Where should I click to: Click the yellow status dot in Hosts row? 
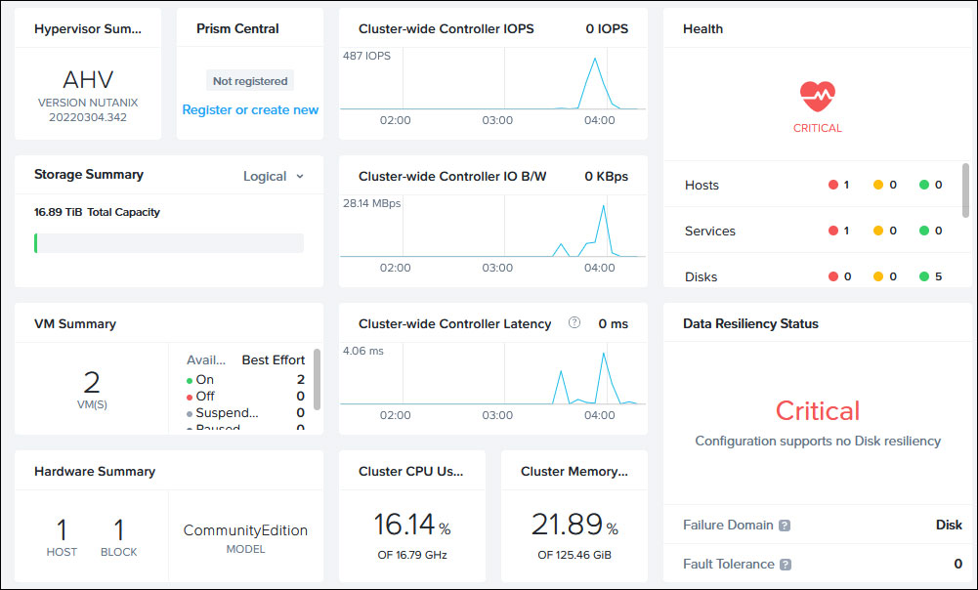pyautogui.click(x=878, y=185)
